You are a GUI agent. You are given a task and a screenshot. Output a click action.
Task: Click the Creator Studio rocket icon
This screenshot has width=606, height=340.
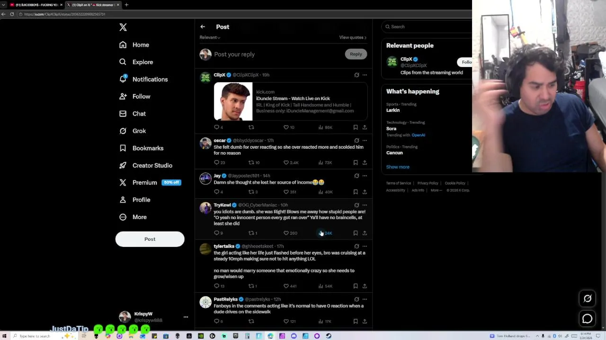click(123, 165)
